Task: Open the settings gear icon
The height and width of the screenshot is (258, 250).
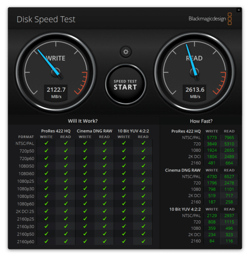Action: pos(126,52)
